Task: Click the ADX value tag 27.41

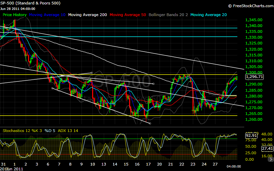Action: coord(267,148)
